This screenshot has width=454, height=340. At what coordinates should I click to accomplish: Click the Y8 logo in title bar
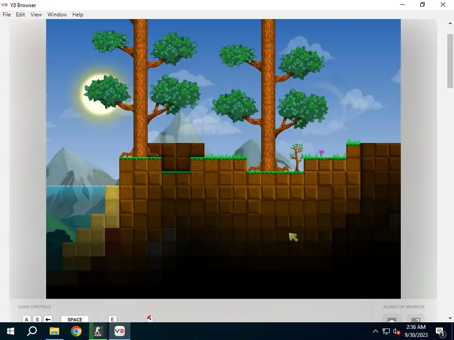point(4,5)
